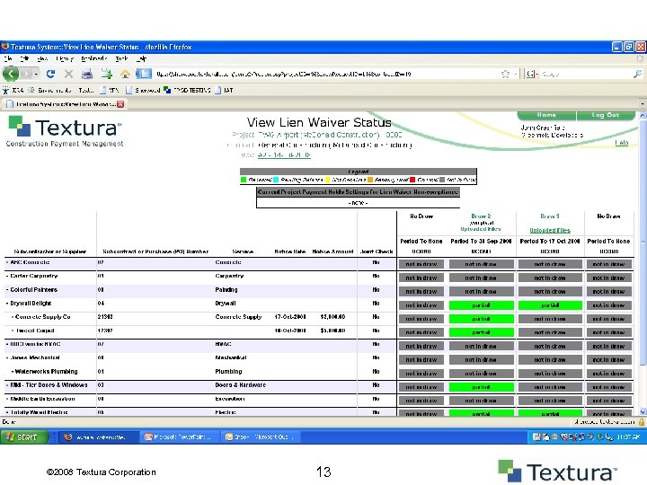Click the cyan legend color swatch
Viewport: 647px width, 485px height.
point(276,180)
